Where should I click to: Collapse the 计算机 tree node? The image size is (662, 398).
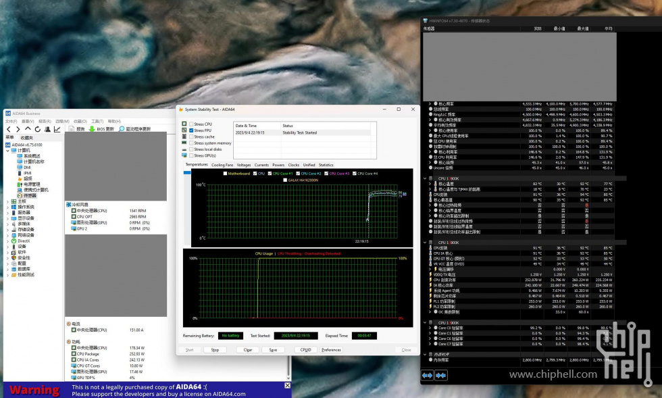7,151
